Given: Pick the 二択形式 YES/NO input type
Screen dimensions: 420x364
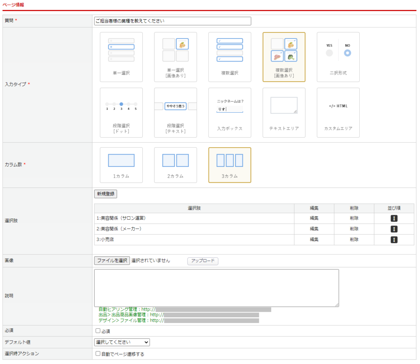Looking at the screenshot, I should tap(338, 57).
